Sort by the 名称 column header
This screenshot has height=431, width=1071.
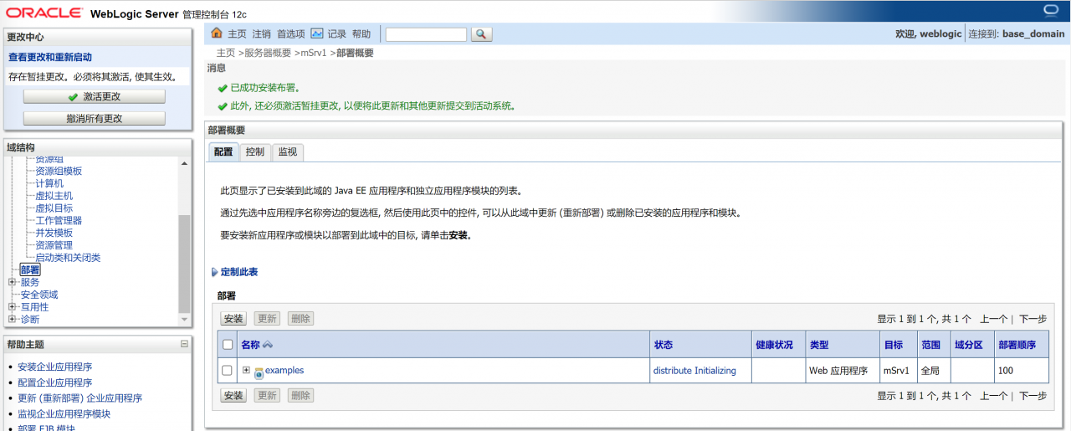pos(250,345)
